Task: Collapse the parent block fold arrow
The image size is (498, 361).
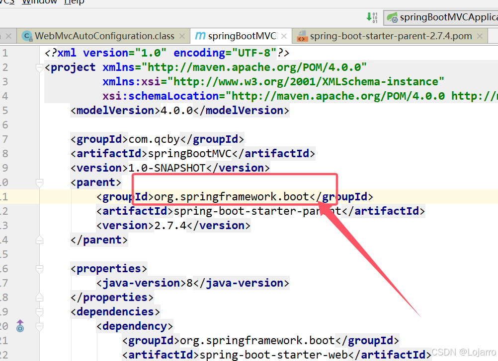Action: click(39, 182)
